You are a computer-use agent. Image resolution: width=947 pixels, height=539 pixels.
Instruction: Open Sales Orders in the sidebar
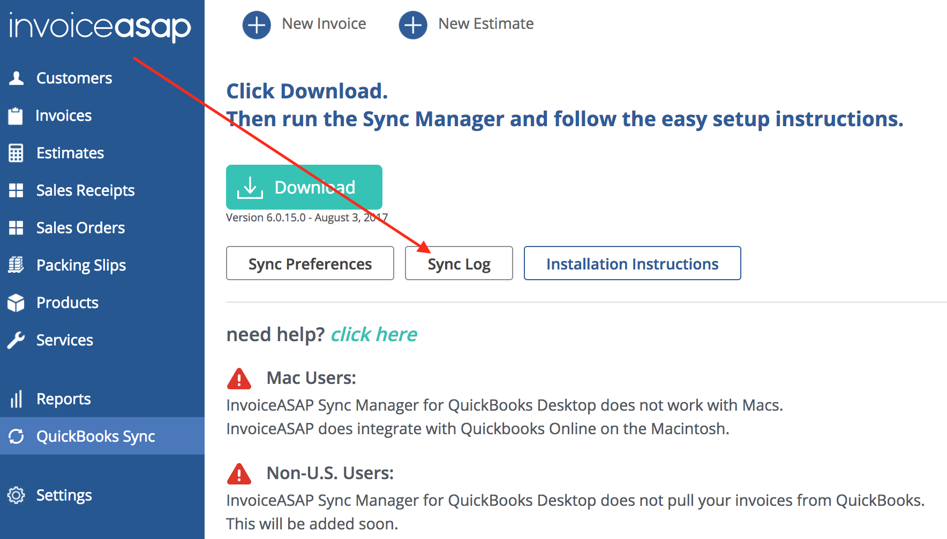tap(80, 228)
